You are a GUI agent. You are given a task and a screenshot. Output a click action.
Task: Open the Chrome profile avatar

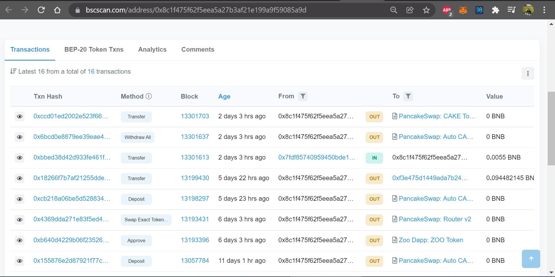coord(528,10)
